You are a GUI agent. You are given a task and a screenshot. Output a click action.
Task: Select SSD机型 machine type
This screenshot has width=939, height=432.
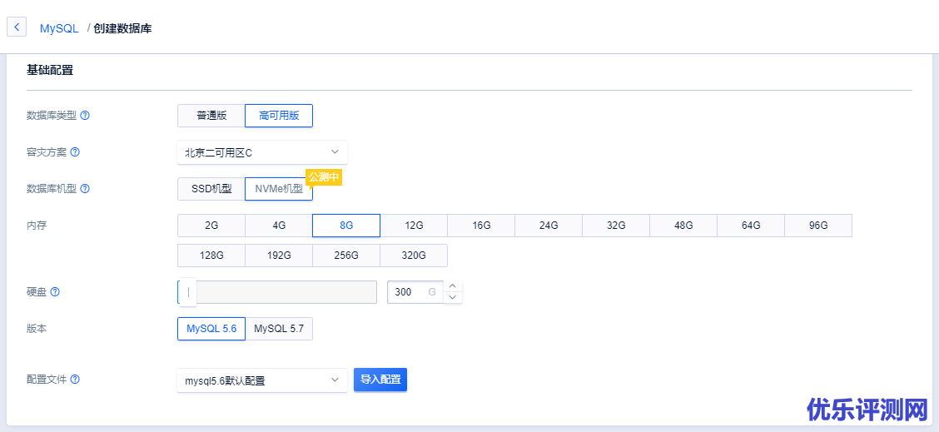pos(211,189)
